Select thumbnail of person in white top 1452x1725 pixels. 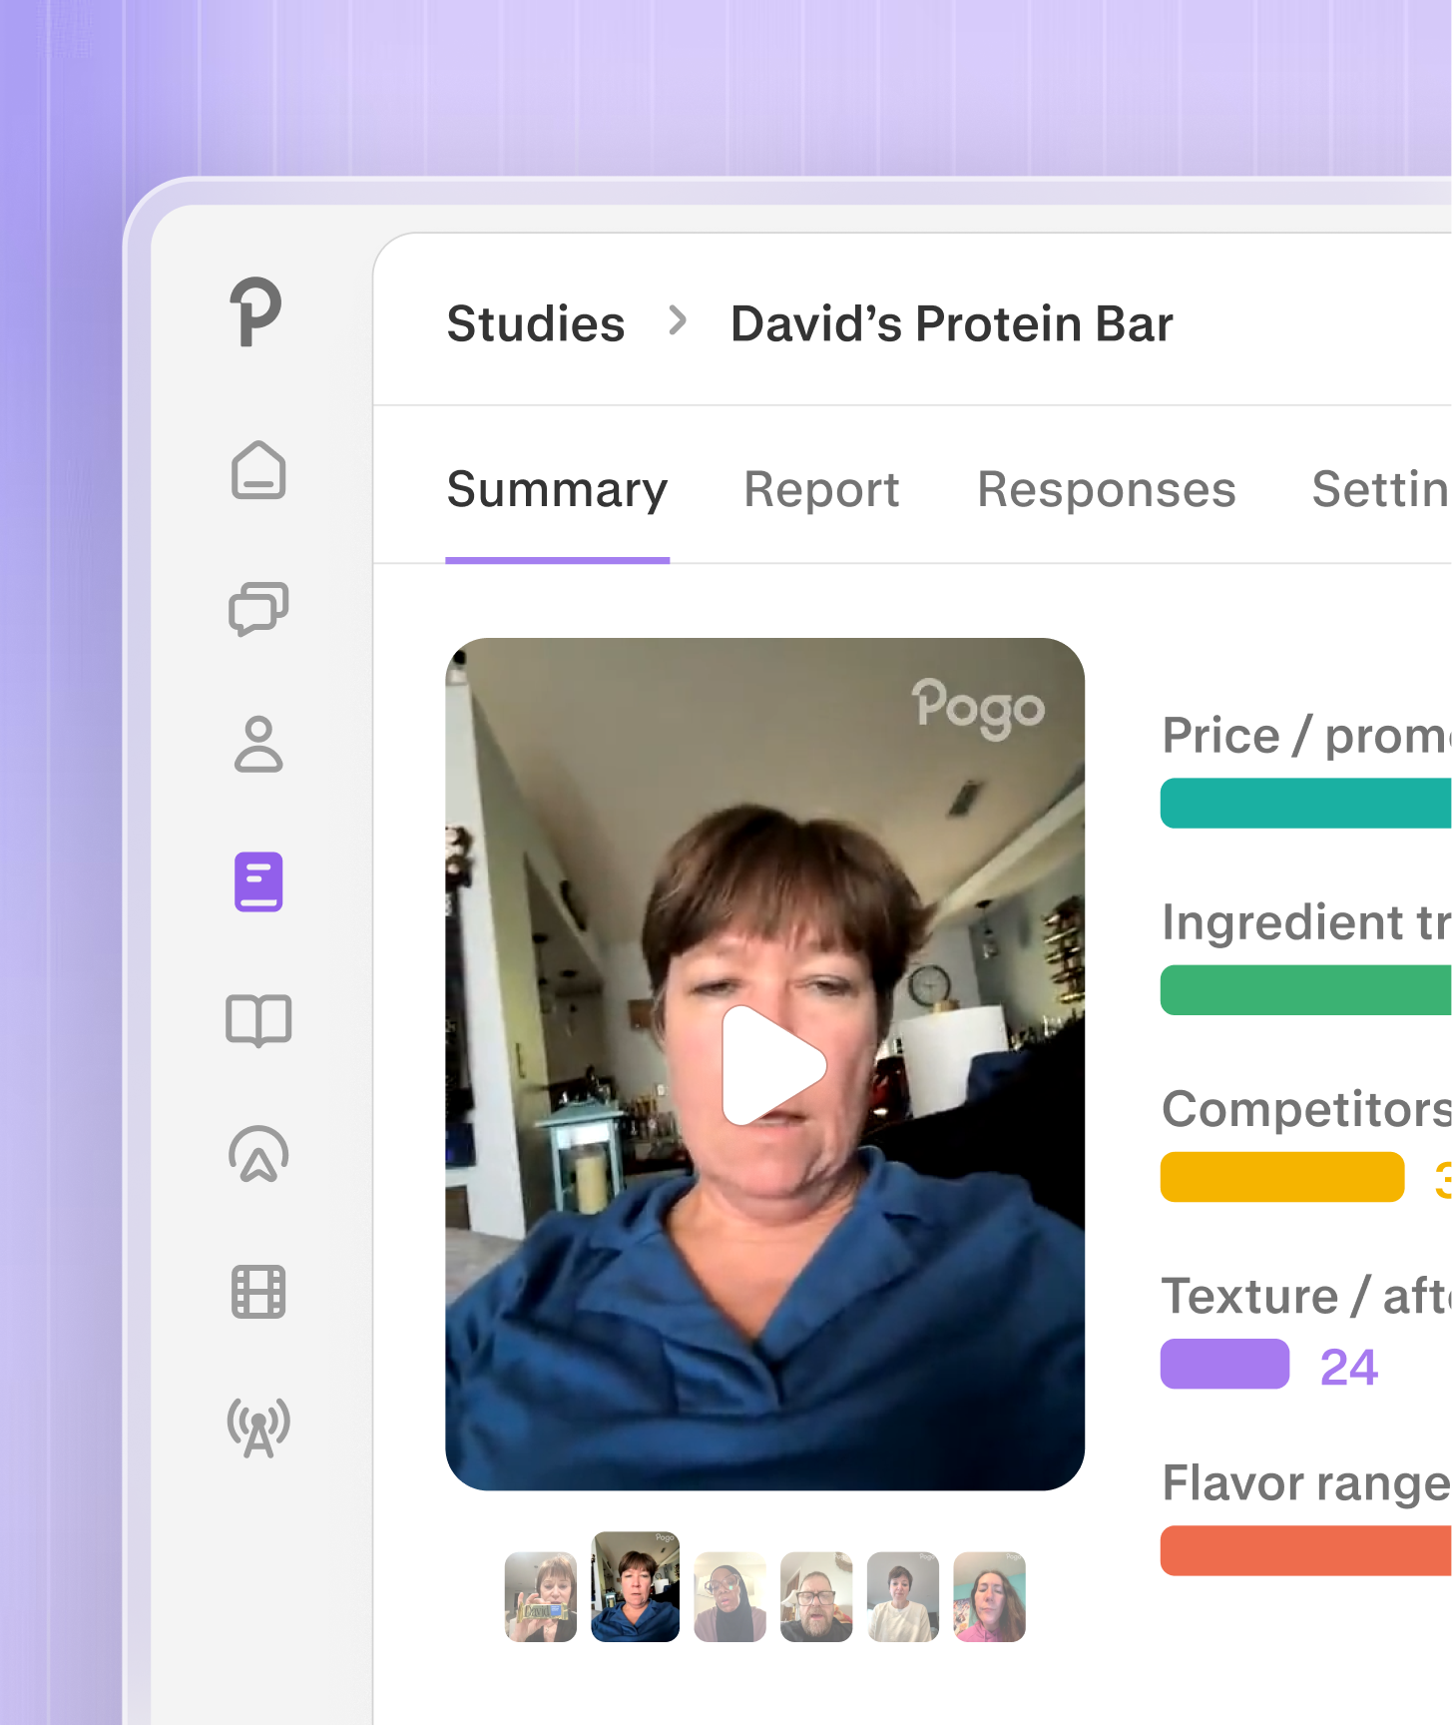pyautogui.click(x=903, y=1596)
